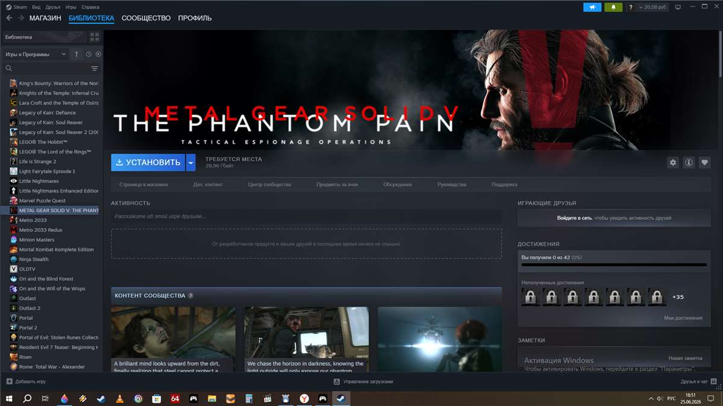Click Добавить игру plus button
Image resolution: width=723 pixels, height=406 pixels.
[x=26, y=381]
